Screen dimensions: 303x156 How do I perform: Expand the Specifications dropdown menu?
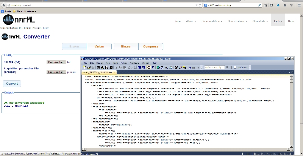tap(237, 21)
